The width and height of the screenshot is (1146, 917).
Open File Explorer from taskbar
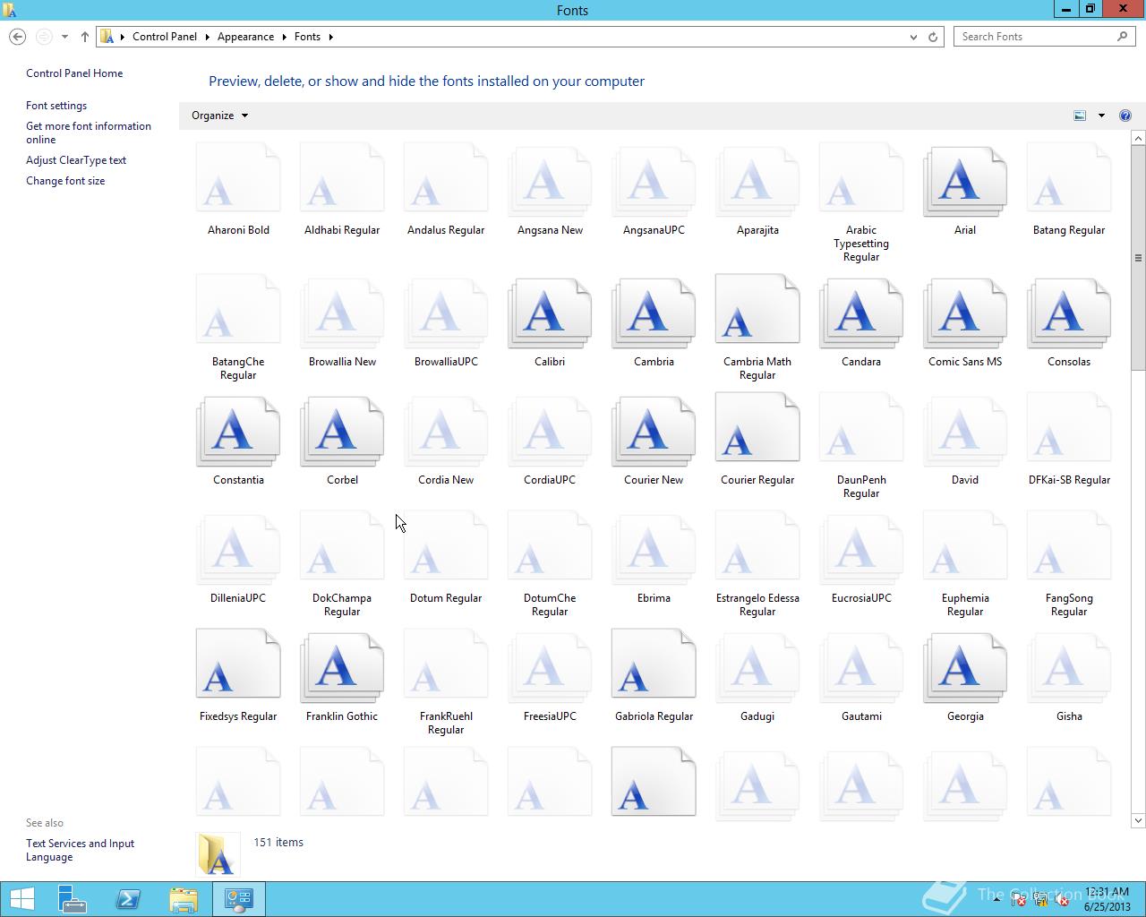pos(184,899)
